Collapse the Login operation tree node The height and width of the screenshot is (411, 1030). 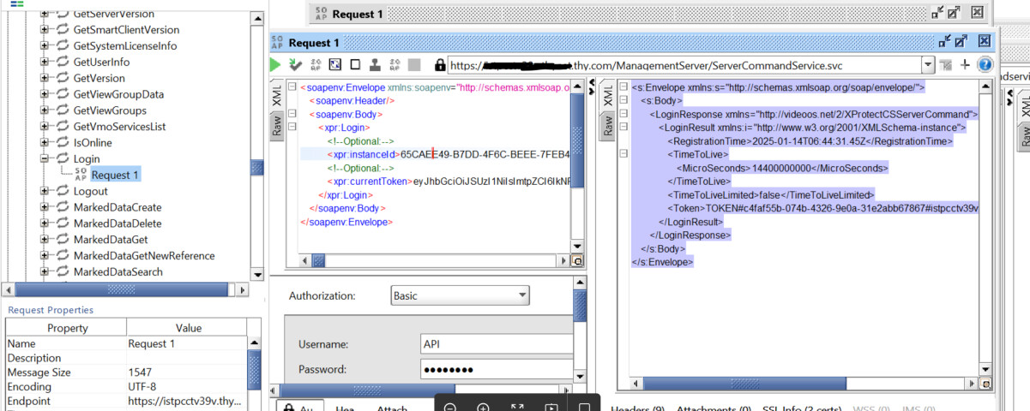(45, 159)
